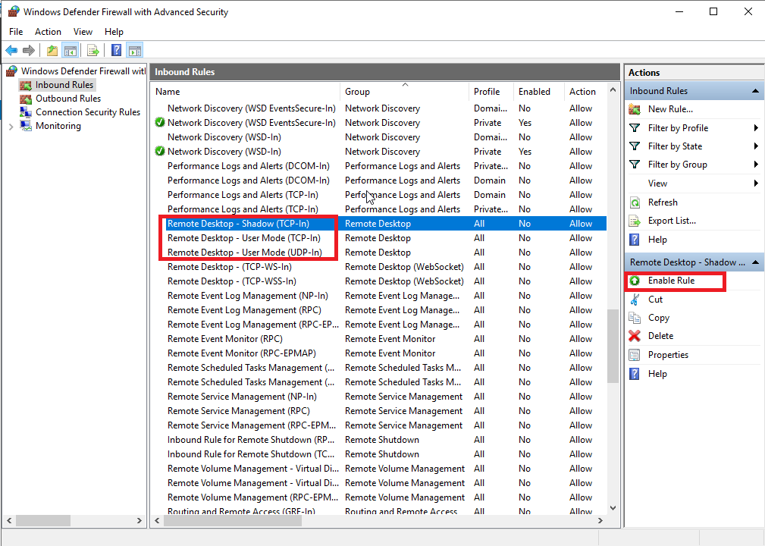Click New Rule... in Actions pane

click(x=670, y=109)
